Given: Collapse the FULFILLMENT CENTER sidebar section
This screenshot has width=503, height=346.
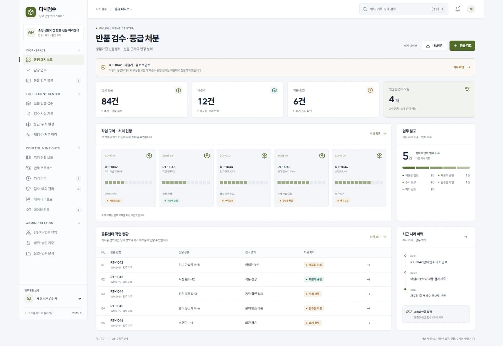Looking at the screenshot, I should (x=79, y=94).
